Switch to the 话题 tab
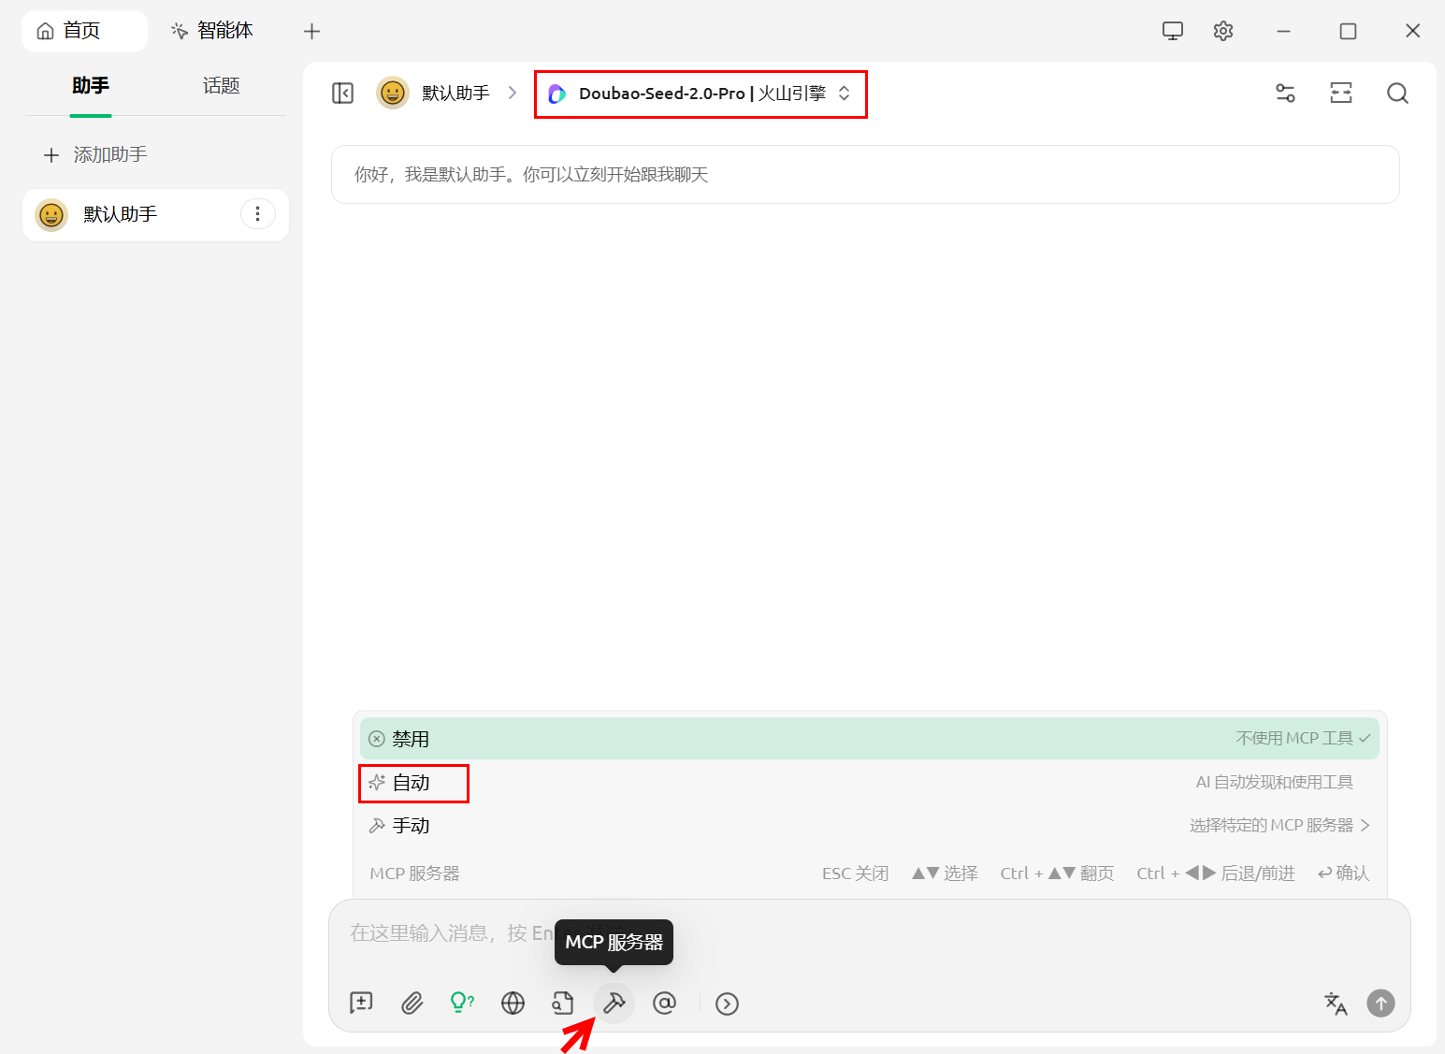 point(221,86)
